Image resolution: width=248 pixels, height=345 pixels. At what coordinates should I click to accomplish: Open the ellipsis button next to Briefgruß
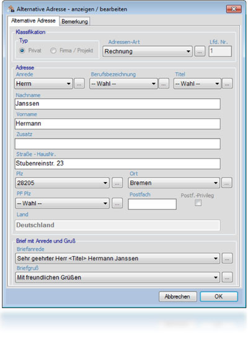(x=227, y=277)
